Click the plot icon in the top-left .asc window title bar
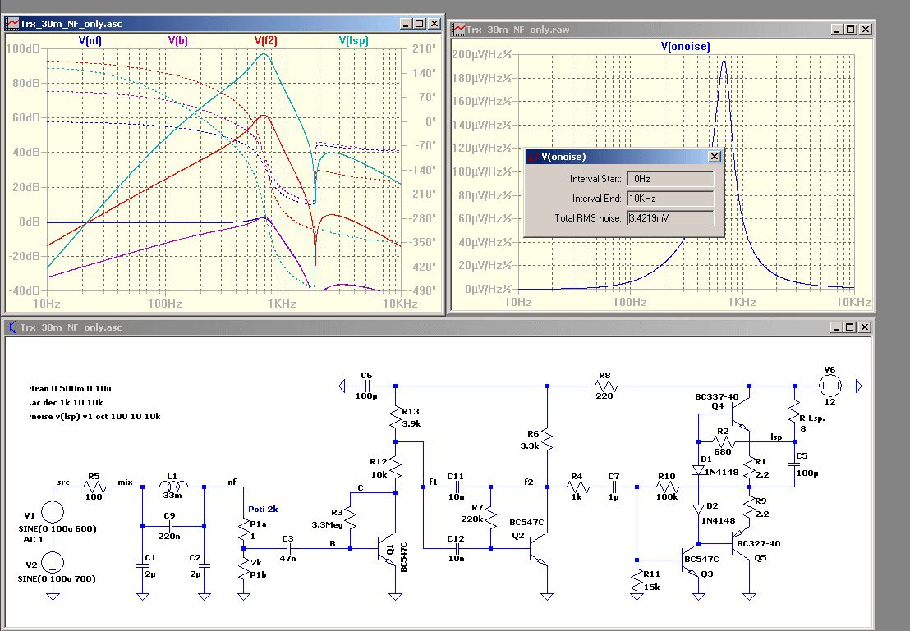This screenshot has width=910, height=631. click(11, 25)
